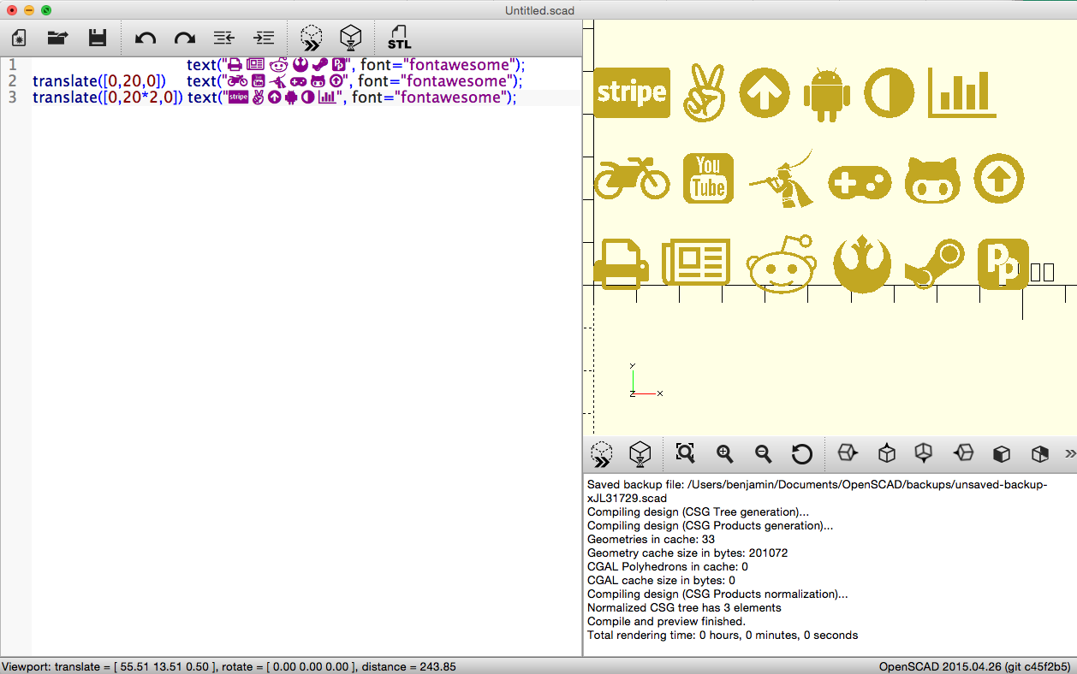
Task: Click Render icon in the editor toolbar
Action: tap(351, 38)
